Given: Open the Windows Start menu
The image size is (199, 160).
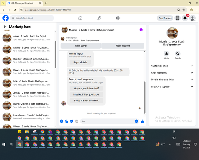Looking at the screenshot, I should click(4, 144).
